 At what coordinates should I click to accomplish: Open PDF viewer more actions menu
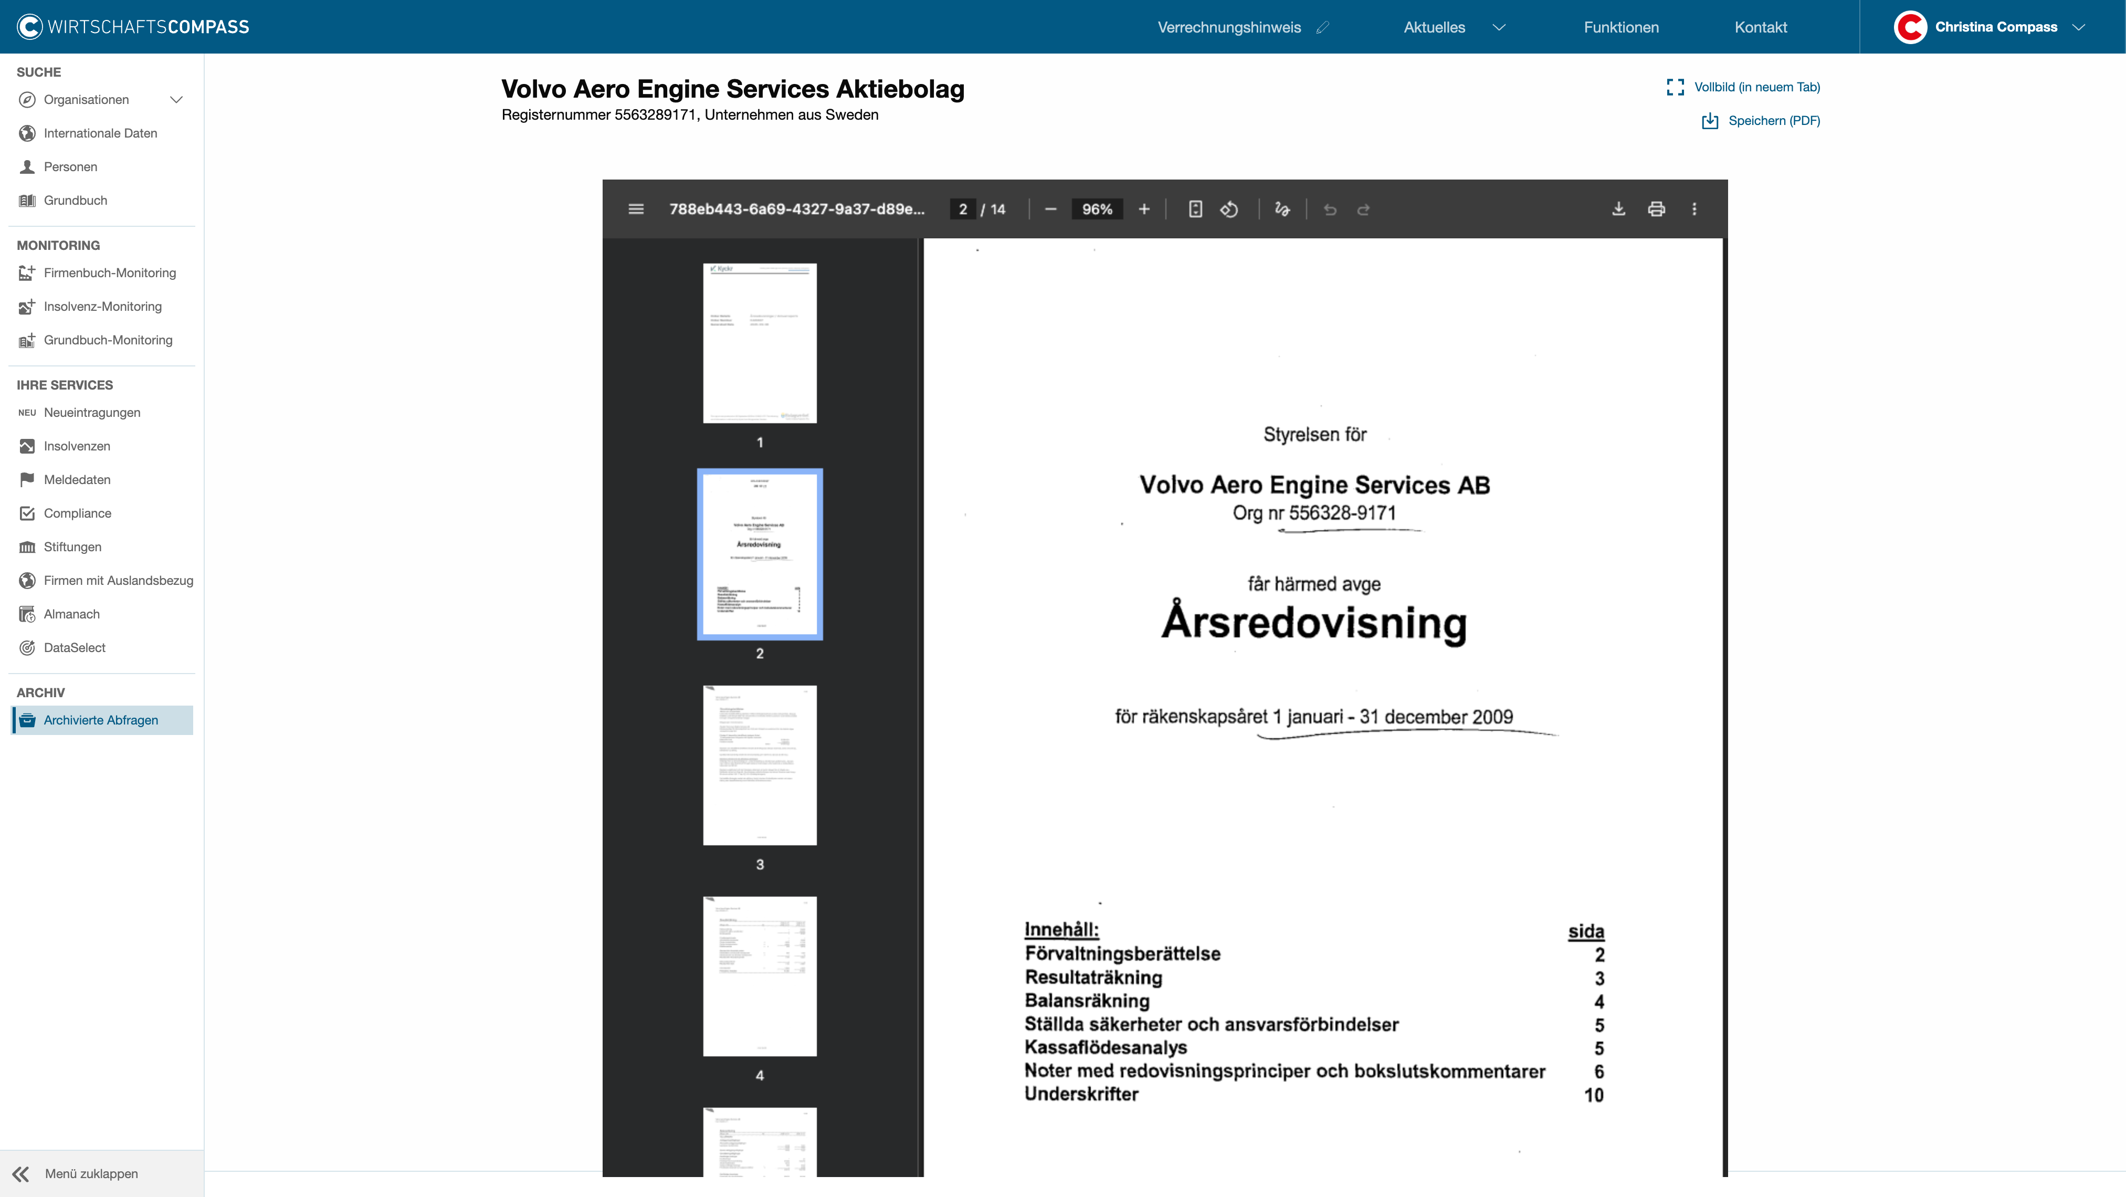tap(1695, 209)
